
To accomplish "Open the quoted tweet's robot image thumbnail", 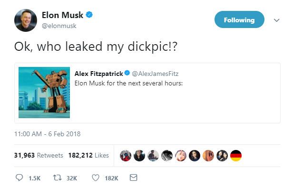I will point(44,93).
